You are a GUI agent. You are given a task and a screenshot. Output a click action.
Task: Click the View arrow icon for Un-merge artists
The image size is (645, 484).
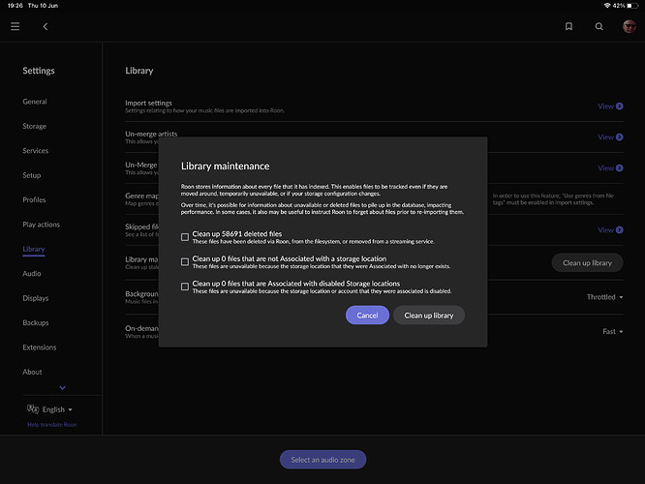(620, 136)
